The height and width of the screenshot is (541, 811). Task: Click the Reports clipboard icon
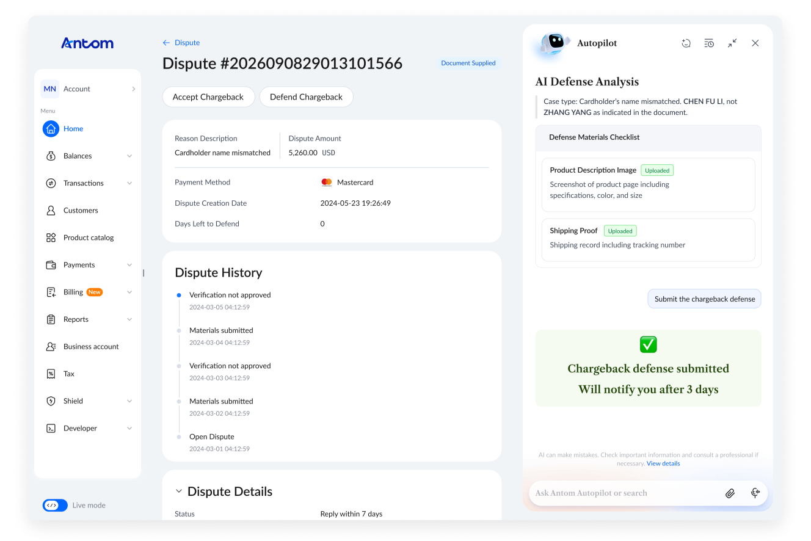click(x=51, y=319)
